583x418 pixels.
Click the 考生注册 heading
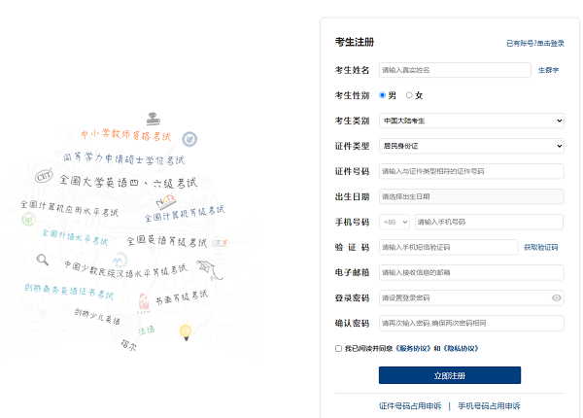point(355,42)
